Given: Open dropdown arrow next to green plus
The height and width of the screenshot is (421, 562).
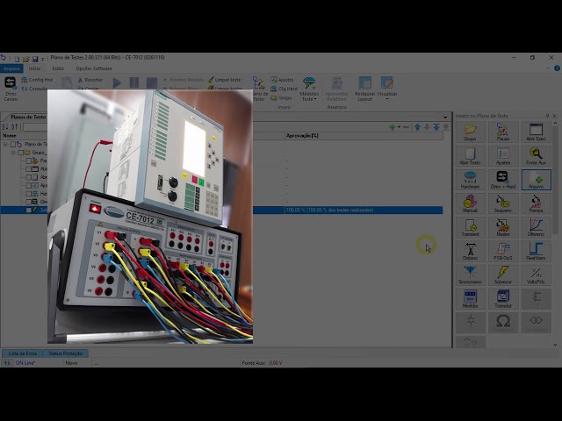Looking at the screenshot, I should pos(399,127).
